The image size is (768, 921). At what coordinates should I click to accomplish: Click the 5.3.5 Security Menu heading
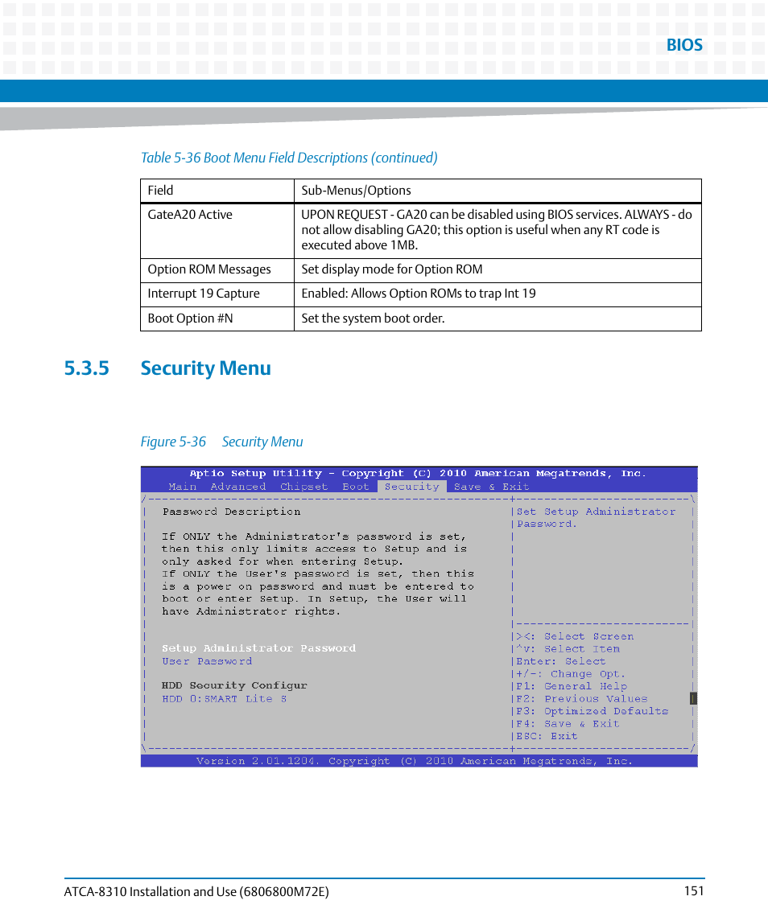[167, 368]
